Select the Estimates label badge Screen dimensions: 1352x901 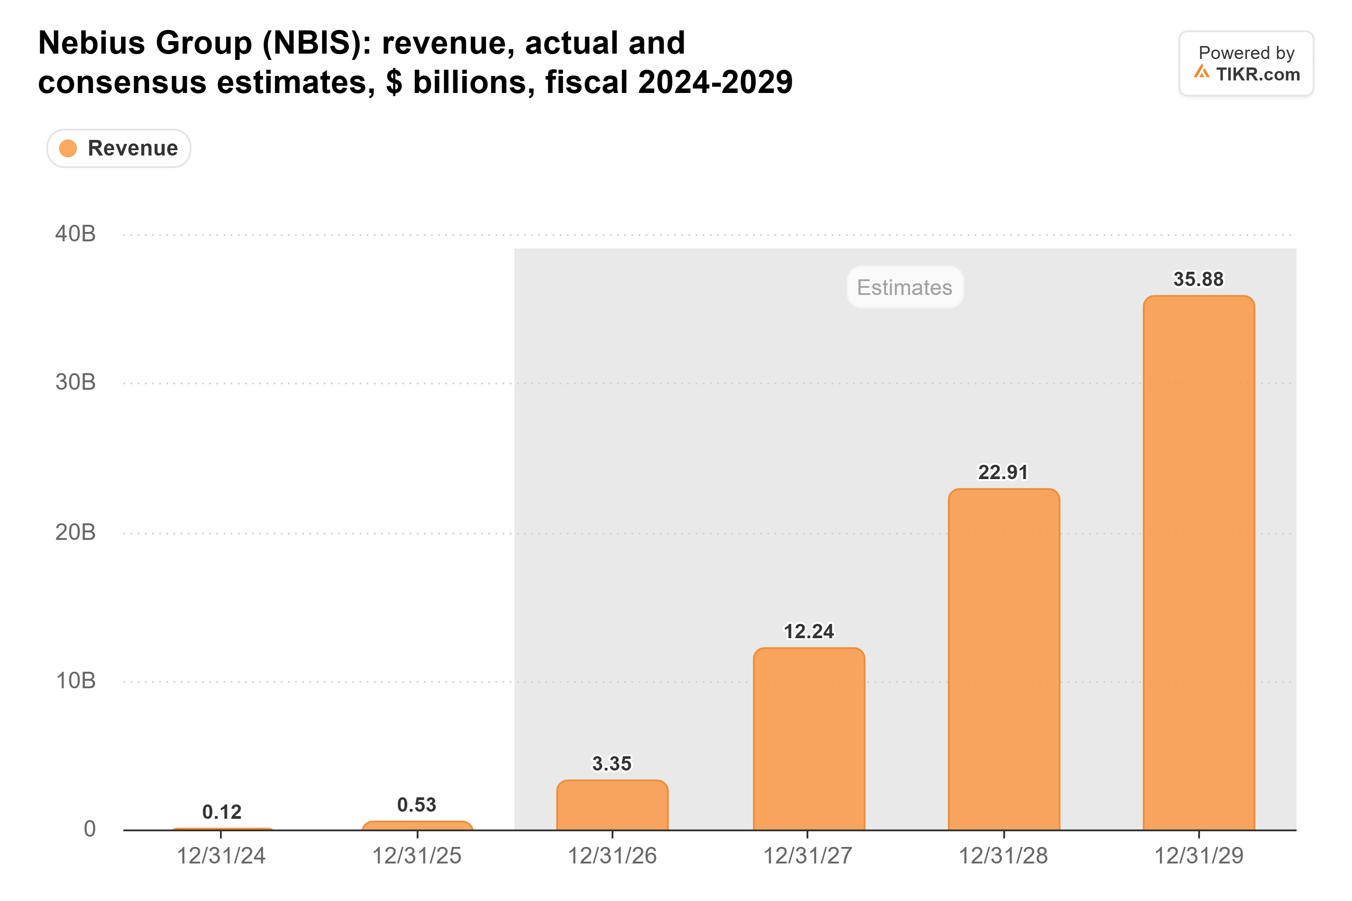(x=905, y=287)
